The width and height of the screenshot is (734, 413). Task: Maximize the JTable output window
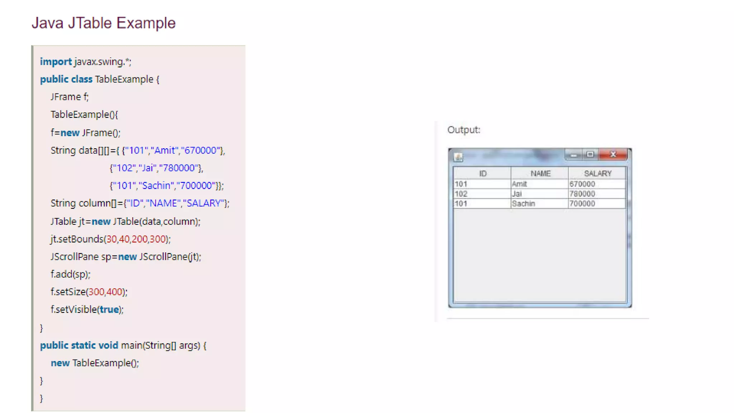[x=590, y=155]
